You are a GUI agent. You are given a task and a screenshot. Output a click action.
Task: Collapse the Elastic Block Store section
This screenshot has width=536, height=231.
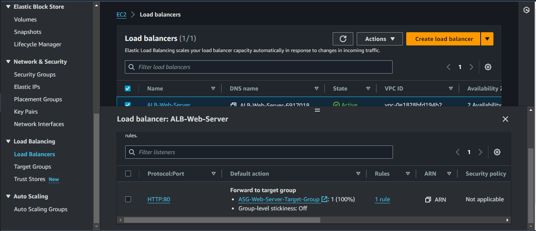point(8,7)
